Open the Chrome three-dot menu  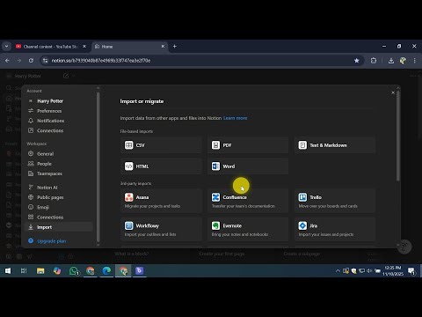[x=414, y=61]
